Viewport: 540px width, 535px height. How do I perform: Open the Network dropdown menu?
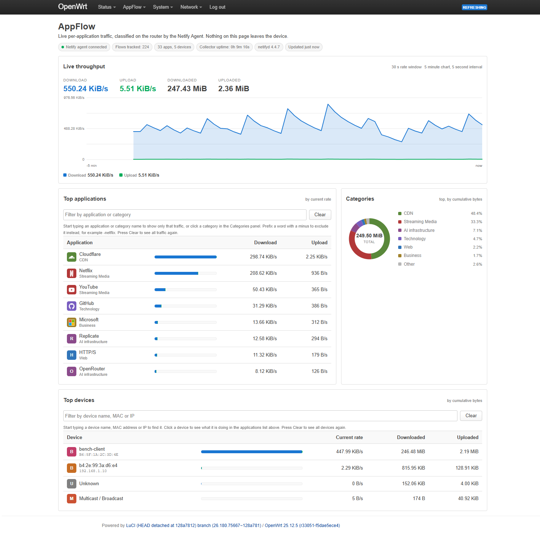click(191, 7)
